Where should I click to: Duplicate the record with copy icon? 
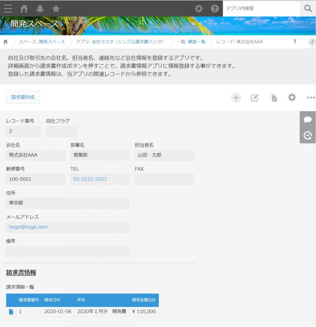pyautogui.click(x=273, y=98)
